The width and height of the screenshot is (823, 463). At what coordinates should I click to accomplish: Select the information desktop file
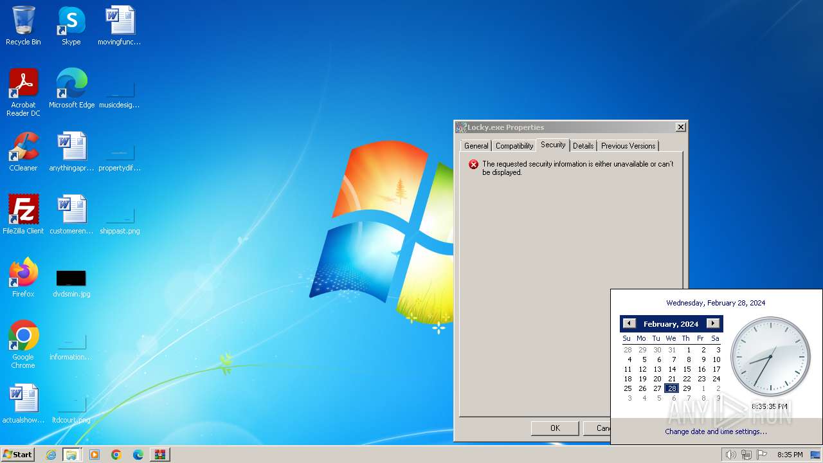pos(71,347)
